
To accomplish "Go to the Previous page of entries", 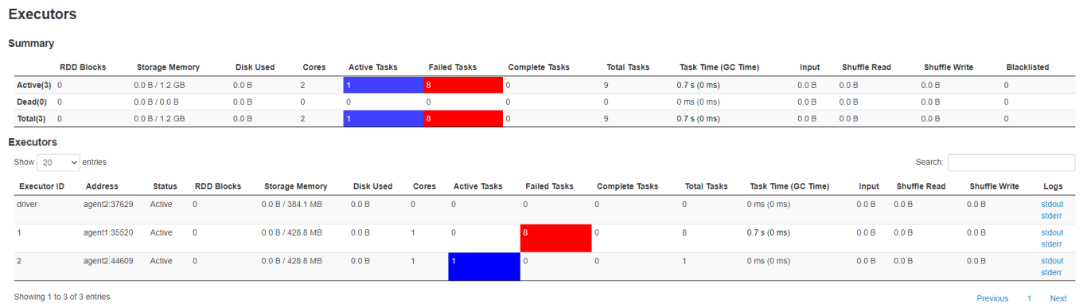I will click(992, 298).
